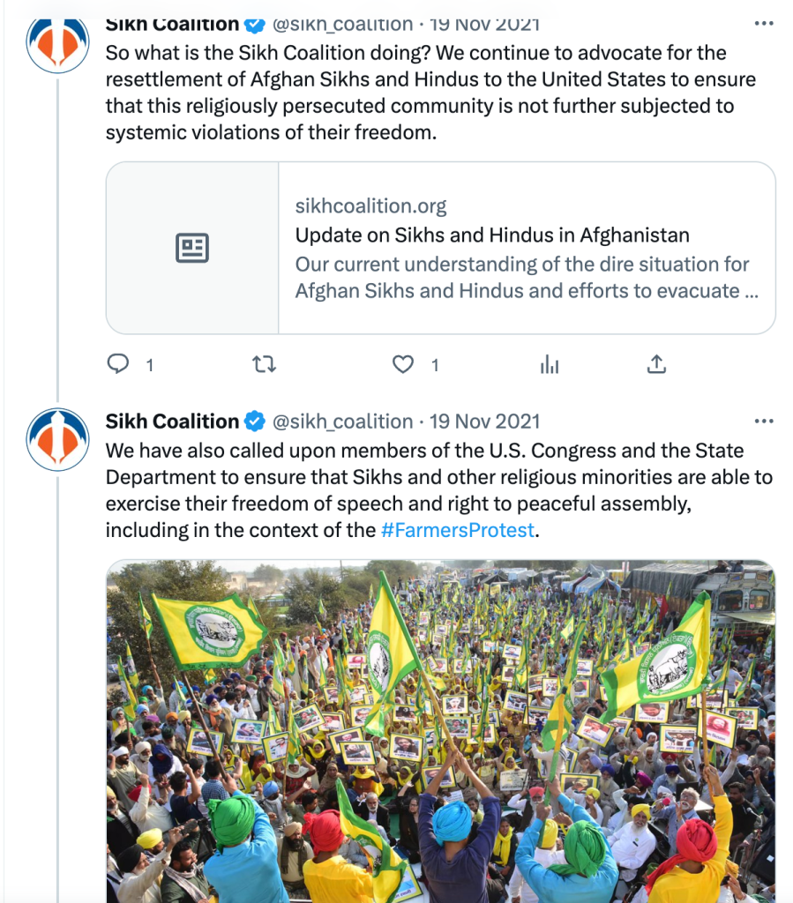
Task: Click the verified badge on second tweet
Action: pyautogui.click(x=255, y=422)
